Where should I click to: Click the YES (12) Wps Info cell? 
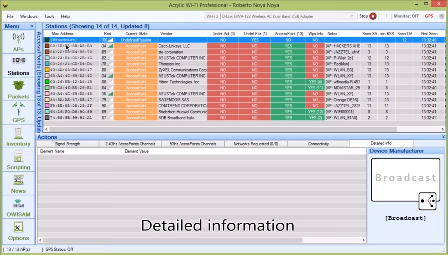tap(315, 112)
